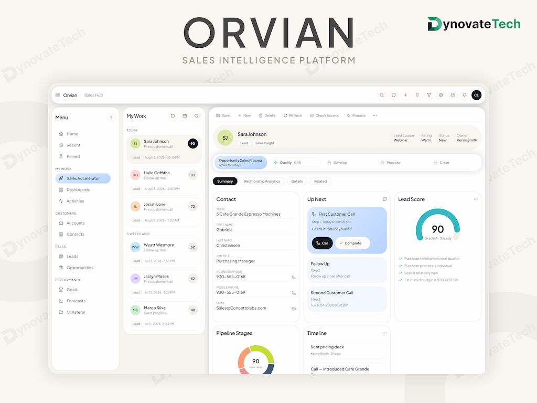Refresh the Up Next panel
The height and width of the screenshot is (403, 537).
point(384,199)
